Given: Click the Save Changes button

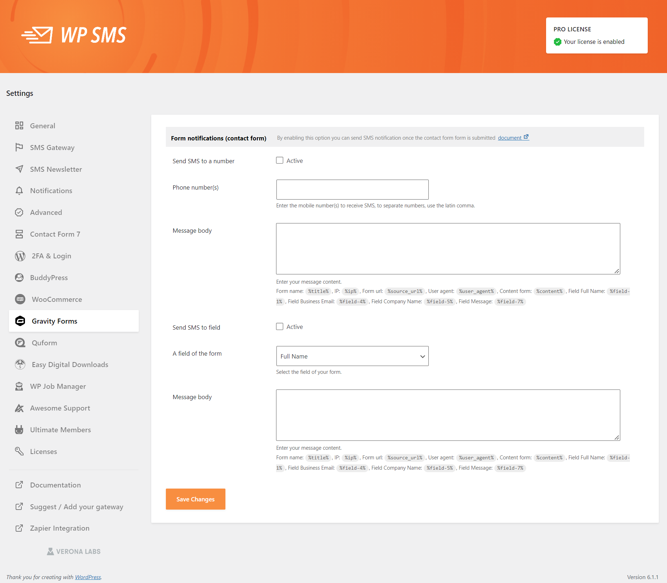Looking at the screenshot, I should pos(195,499).
